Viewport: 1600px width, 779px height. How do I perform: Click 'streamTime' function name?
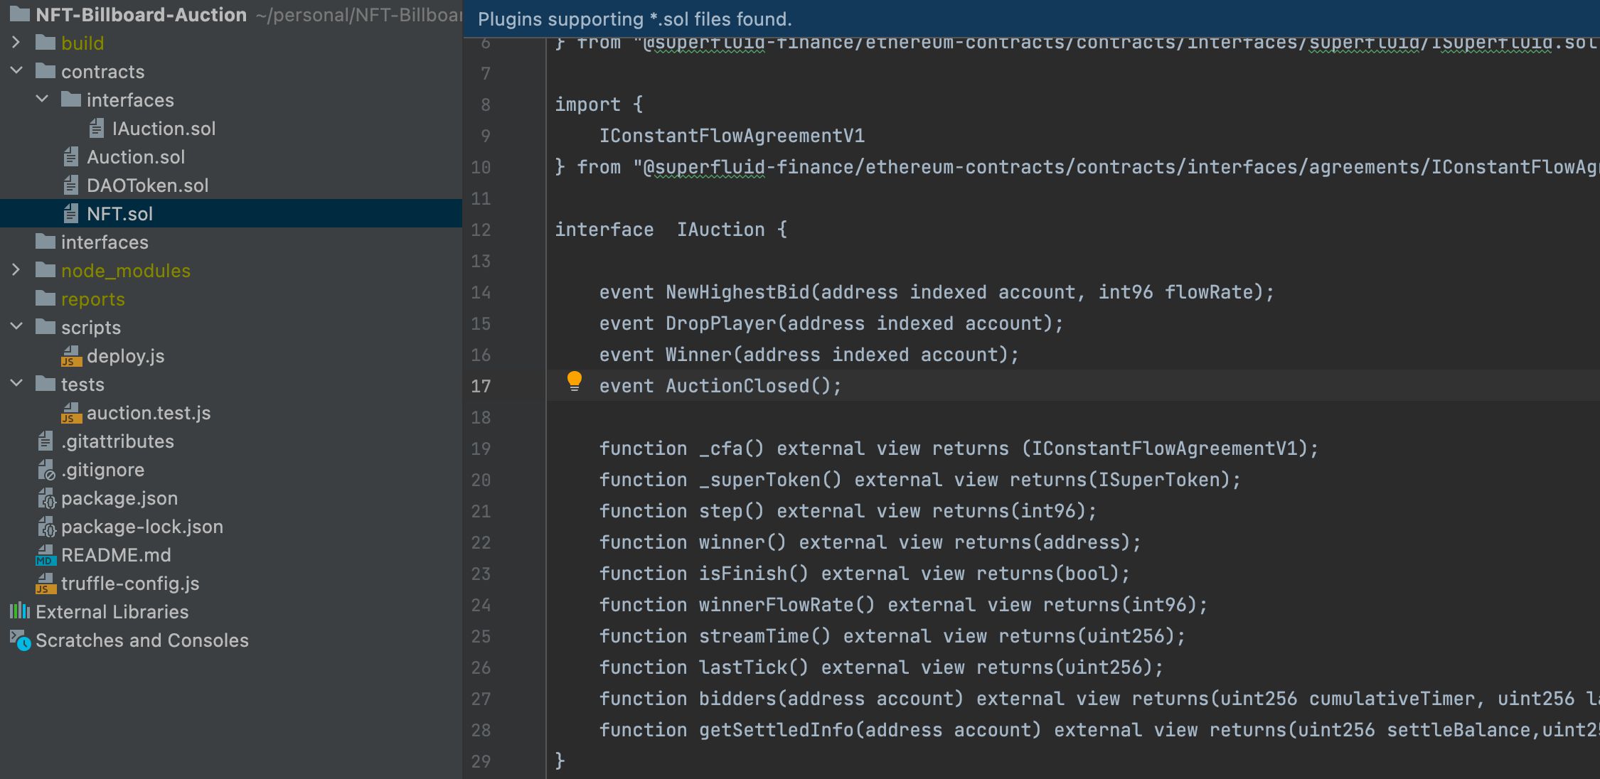(754, 636)
